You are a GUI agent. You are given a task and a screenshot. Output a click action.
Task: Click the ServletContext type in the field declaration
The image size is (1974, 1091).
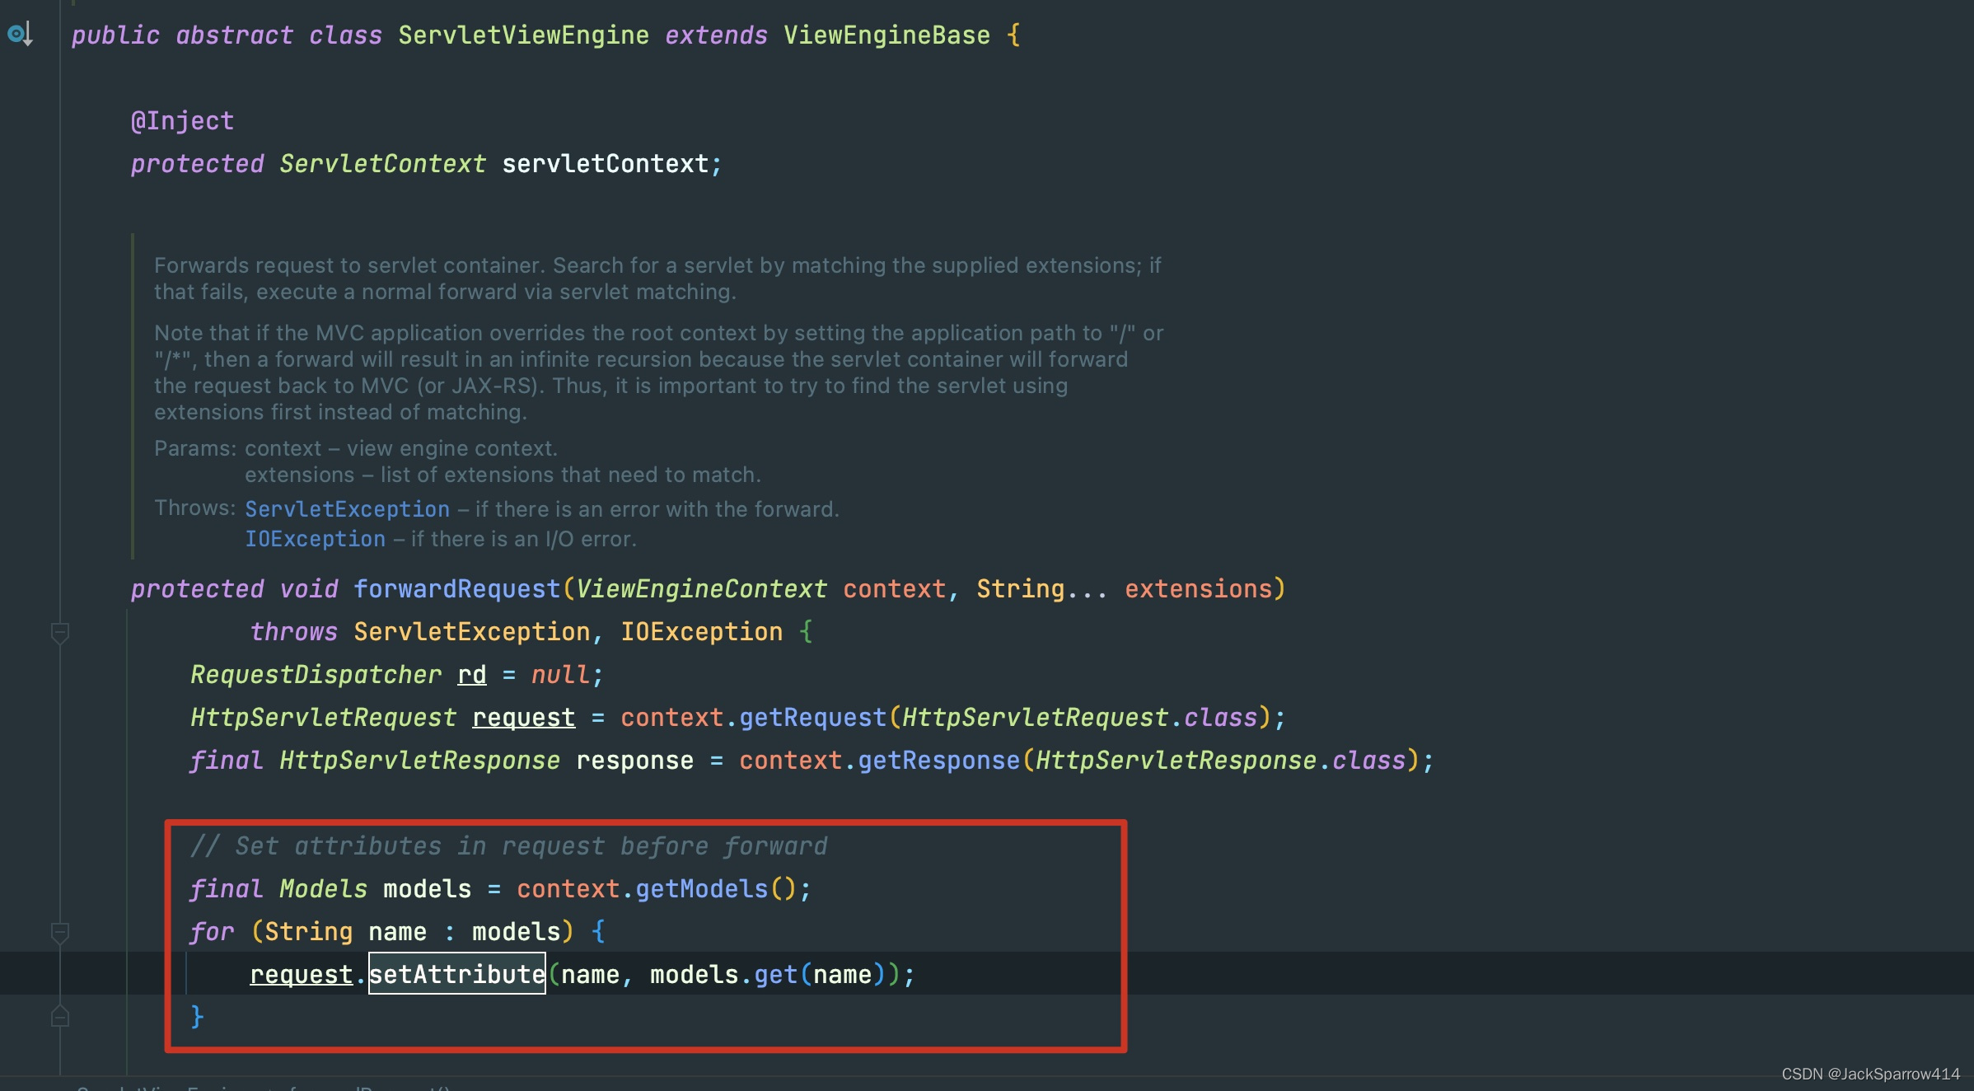382,164
